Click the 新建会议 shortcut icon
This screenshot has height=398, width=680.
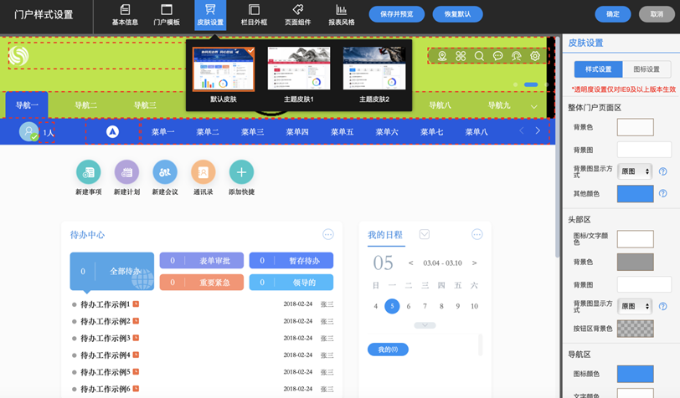point(165,172)
